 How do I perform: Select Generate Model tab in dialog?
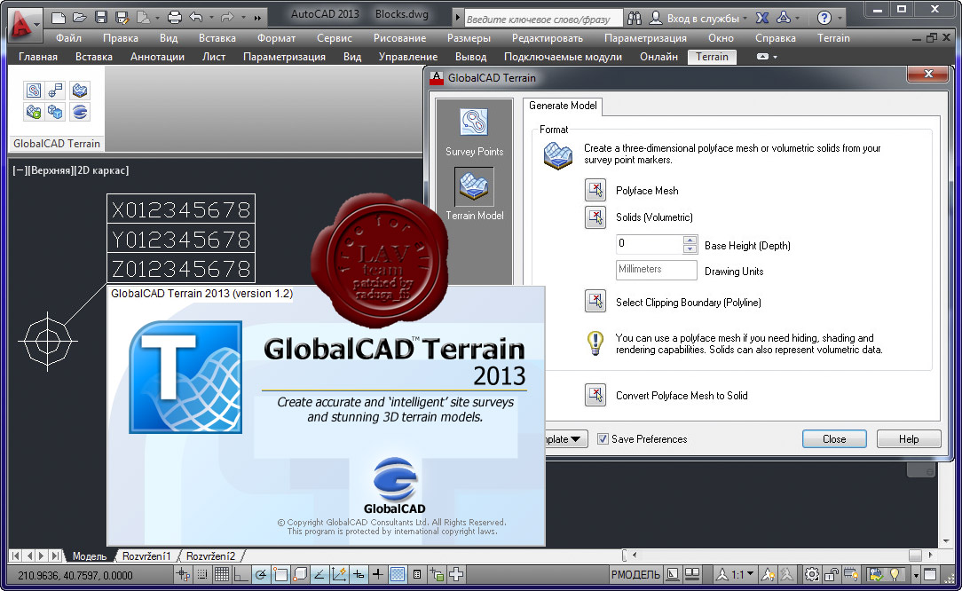tap(563, 106)
